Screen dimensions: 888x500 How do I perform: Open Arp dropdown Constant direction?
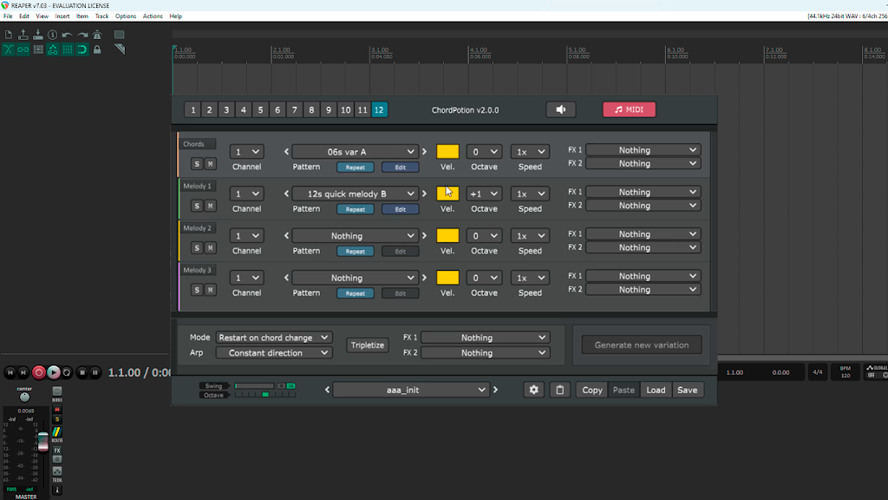coord(273,352)
